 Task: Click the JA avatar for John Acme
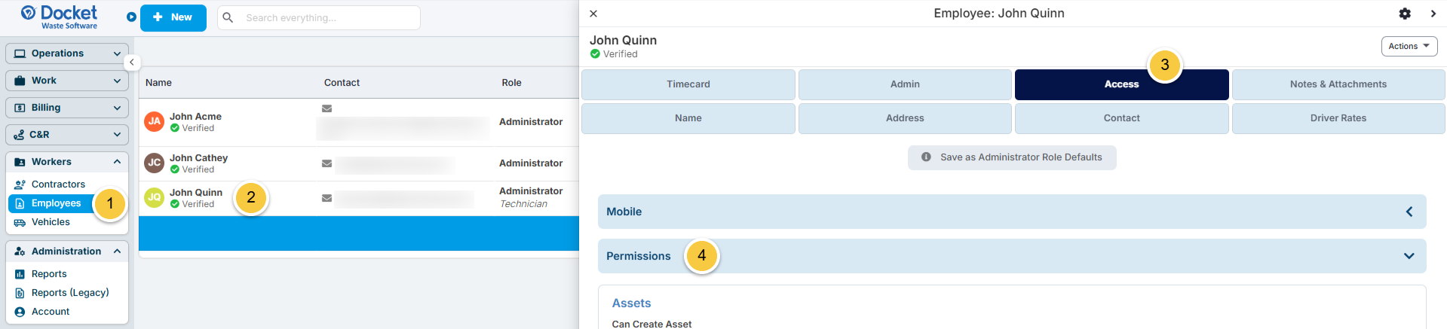[x=154, y=121]
